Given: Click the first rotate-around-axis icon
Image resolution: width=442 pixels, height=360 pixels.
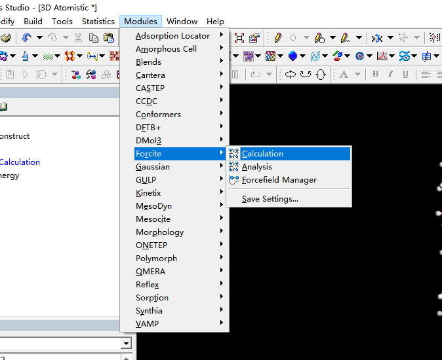Looking at the screenshot, I should [x=291, y=75].
